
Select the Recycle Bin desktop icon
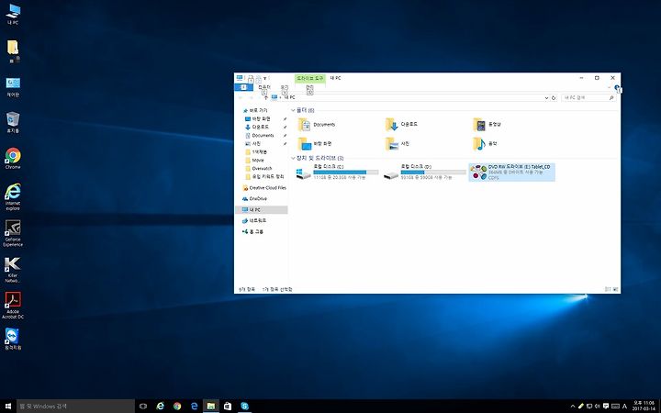click(x=13, y=122)
